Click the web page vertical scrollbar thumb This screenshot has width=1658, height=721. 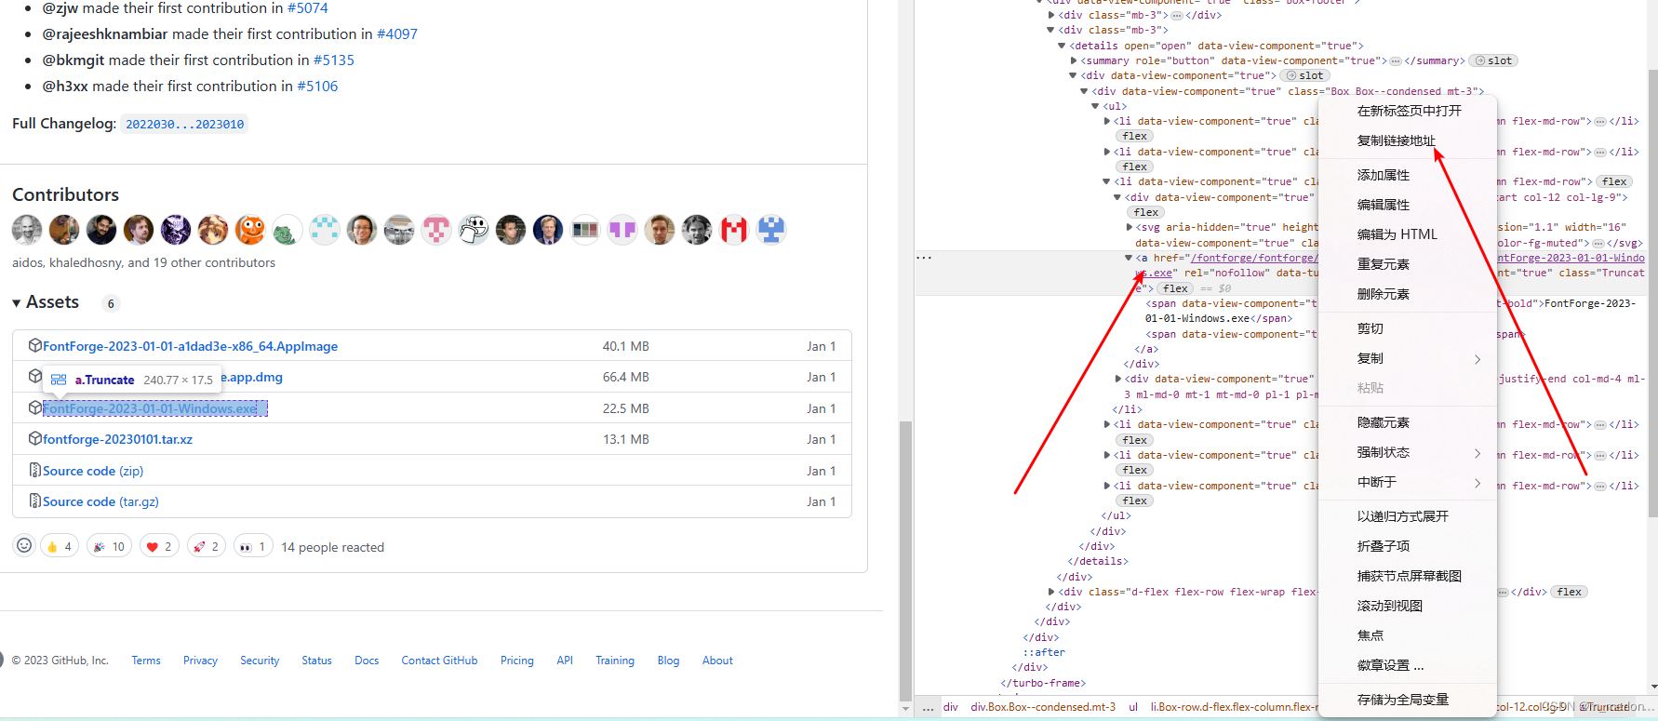coord(905,560)
